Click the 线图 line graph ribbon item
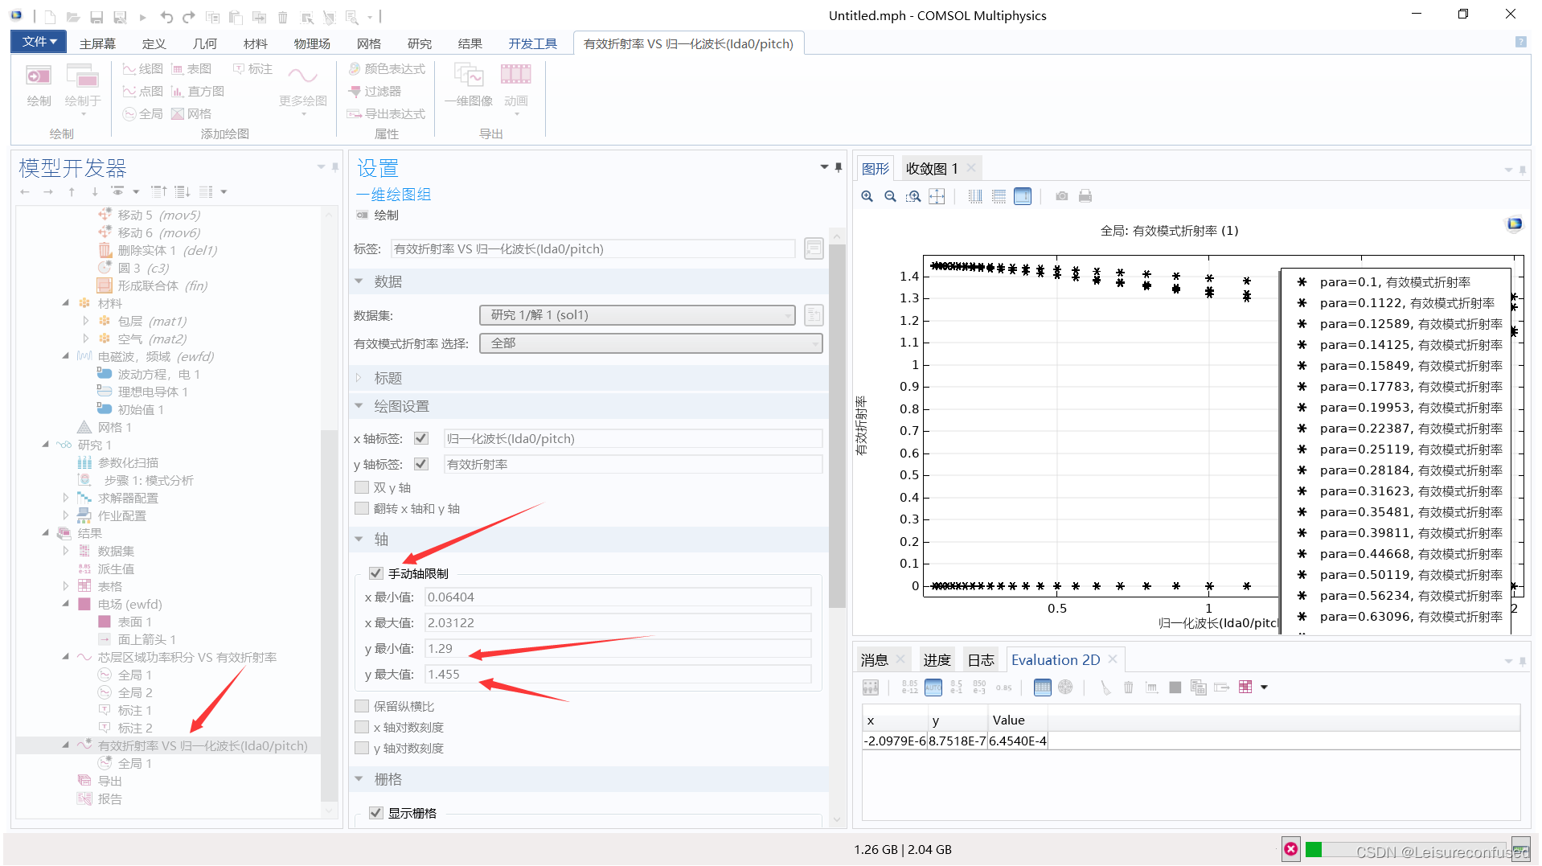Screen dimensions: 1542x866 tap(142, 69)
